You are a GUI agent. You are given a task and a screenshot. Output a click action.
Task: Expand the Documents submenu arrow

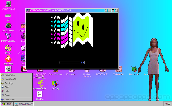click(x=31, y=79)
